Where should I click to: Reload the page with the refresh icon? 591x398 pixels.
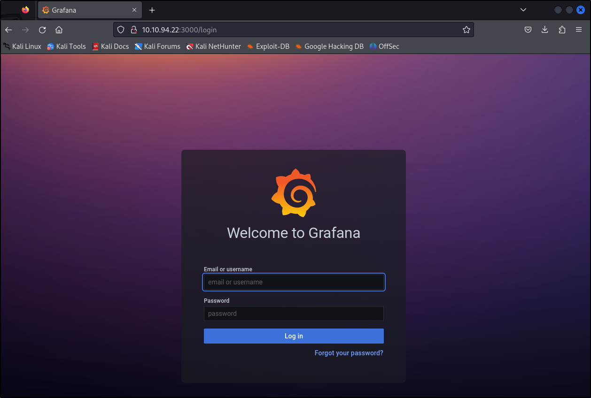click(42, 30)
